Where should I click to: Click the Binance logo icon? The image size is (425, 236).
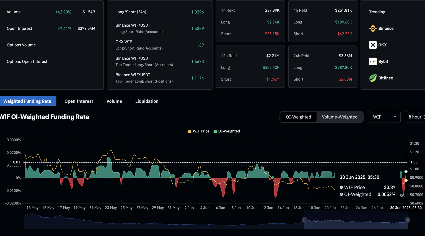point(373,29)
